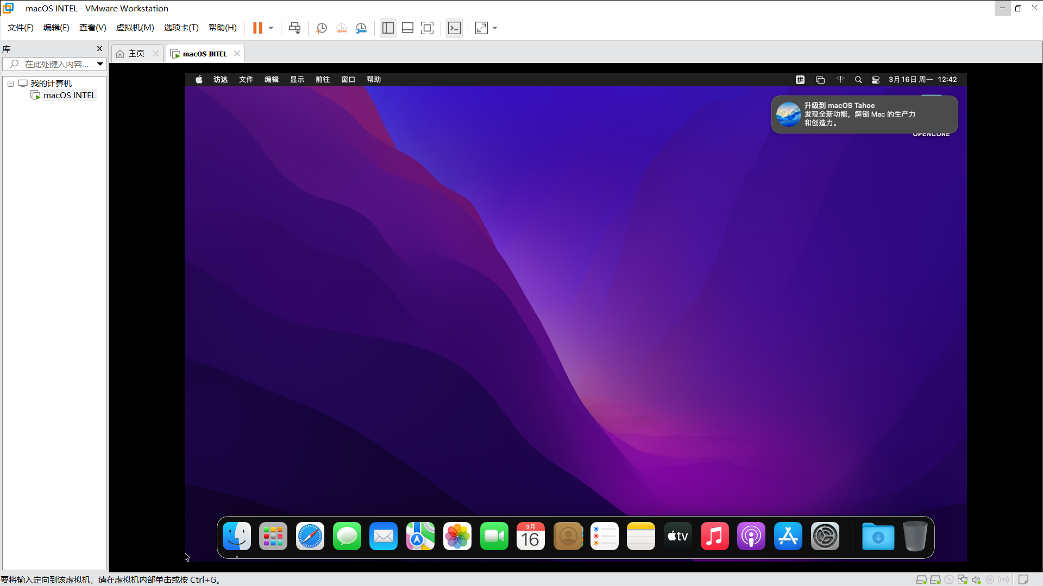This screenshot has width=1043, height=586.
Task: Click Take Snapshot clock icon
Action: pyautogui.click(x=322, y=28)
